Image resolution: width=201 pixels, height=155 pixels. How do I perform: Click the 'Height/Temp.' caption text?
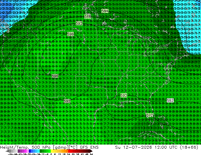[x=15, y=147]
